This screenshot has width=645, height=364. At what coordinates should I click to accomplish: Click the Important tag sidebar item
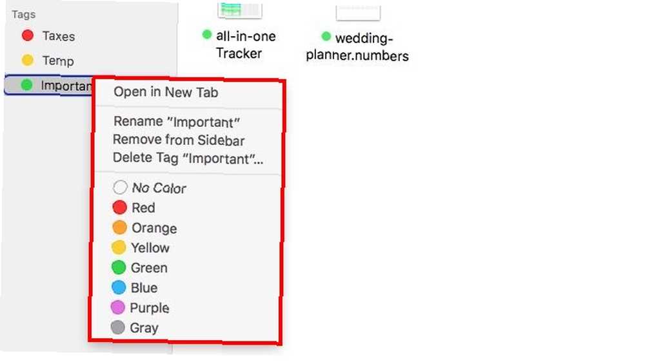point(50,85)
